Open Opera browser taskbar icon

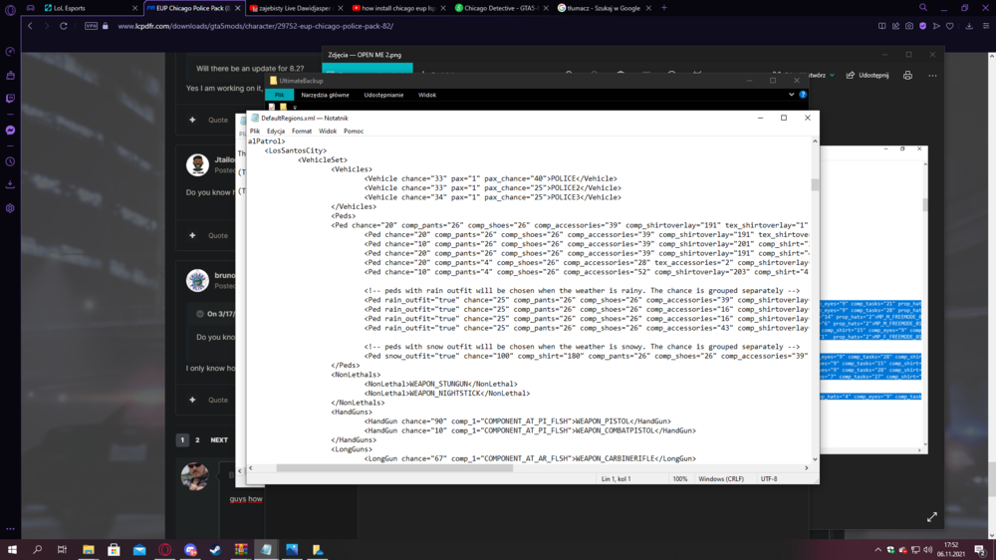click(164, 550)
